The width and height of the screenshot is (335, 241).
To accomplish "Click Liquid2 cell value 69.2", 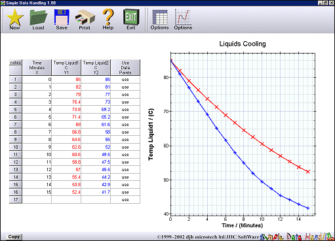I will (96, 110).
